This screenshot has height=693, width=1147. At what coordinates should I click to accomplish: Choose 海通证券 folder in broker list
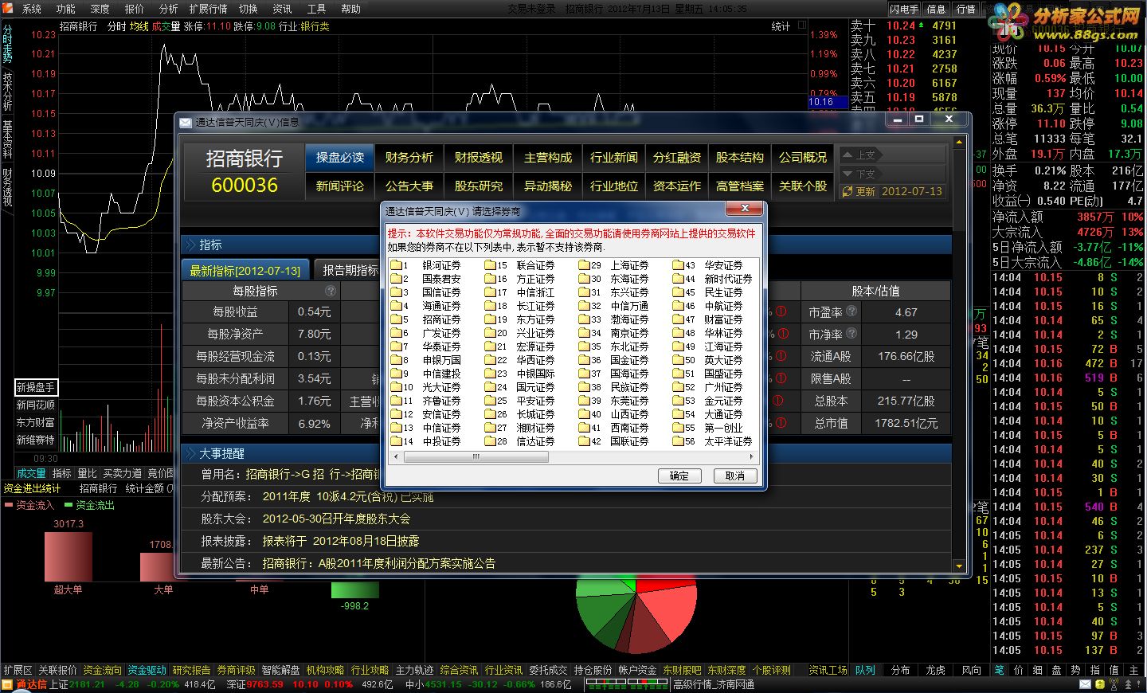tap(426, 306)
